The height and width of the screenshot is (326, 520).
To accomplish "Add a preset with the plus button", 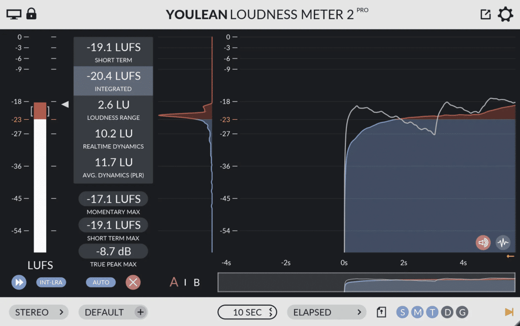I will pyautogui.click(x=140, y=312).
